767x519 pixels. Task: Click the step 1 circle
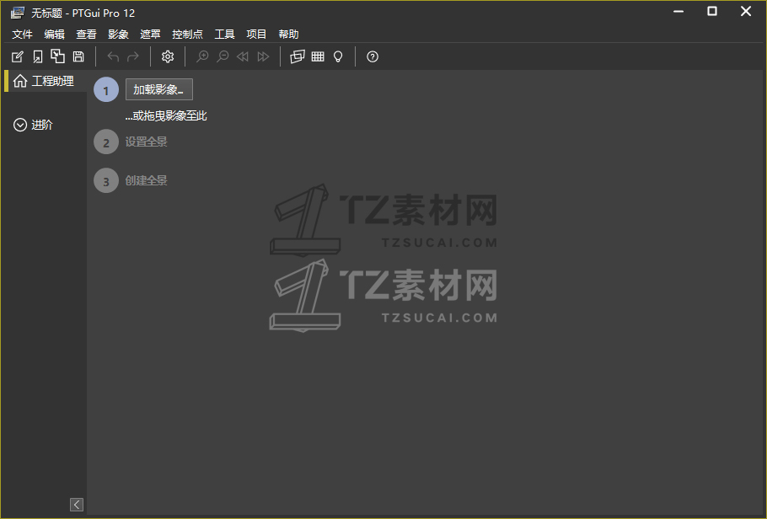106,90
